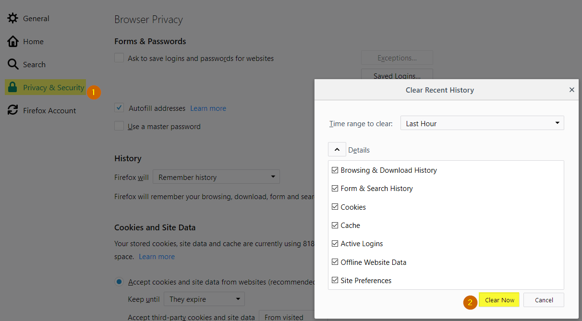Uncheck Offline Website Data
Screen dimensions: 582x321
[335, 262]
